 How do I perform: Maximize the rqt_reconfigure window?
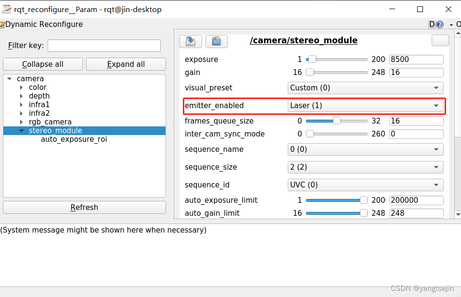point(420,10)
